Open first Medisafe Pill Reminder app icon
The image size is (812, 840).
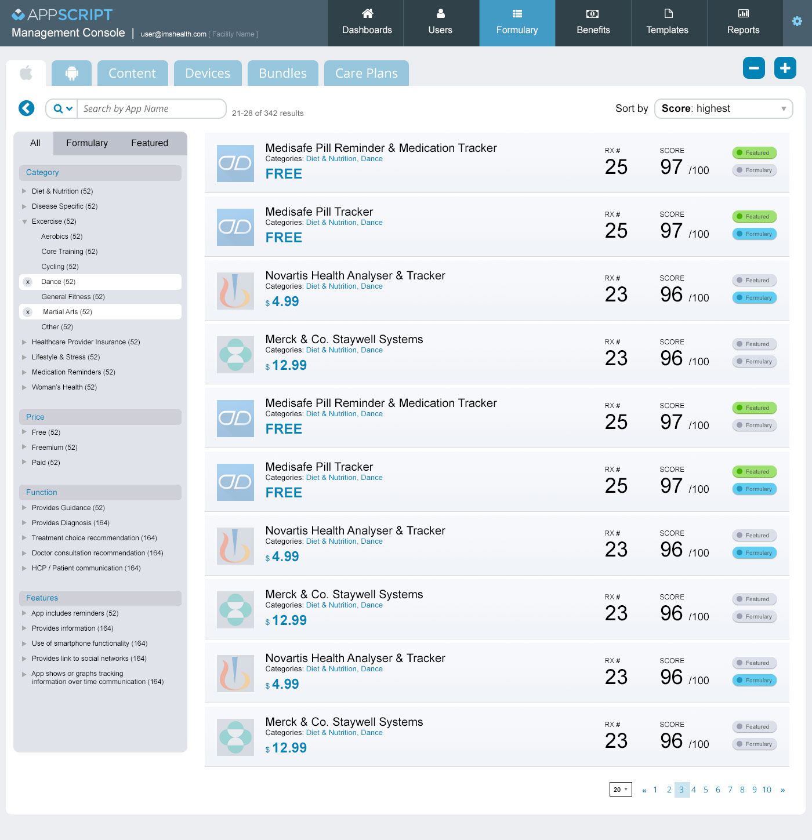(x=235, y=163)
